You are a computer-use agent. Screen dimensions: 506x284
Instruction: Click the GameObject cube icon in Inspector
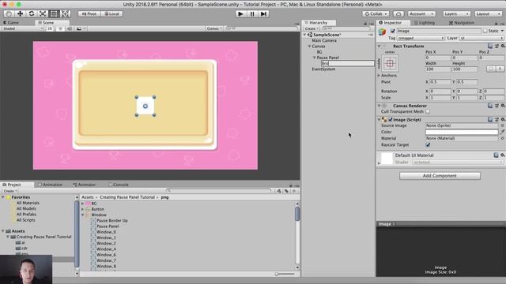click(383, 32)
